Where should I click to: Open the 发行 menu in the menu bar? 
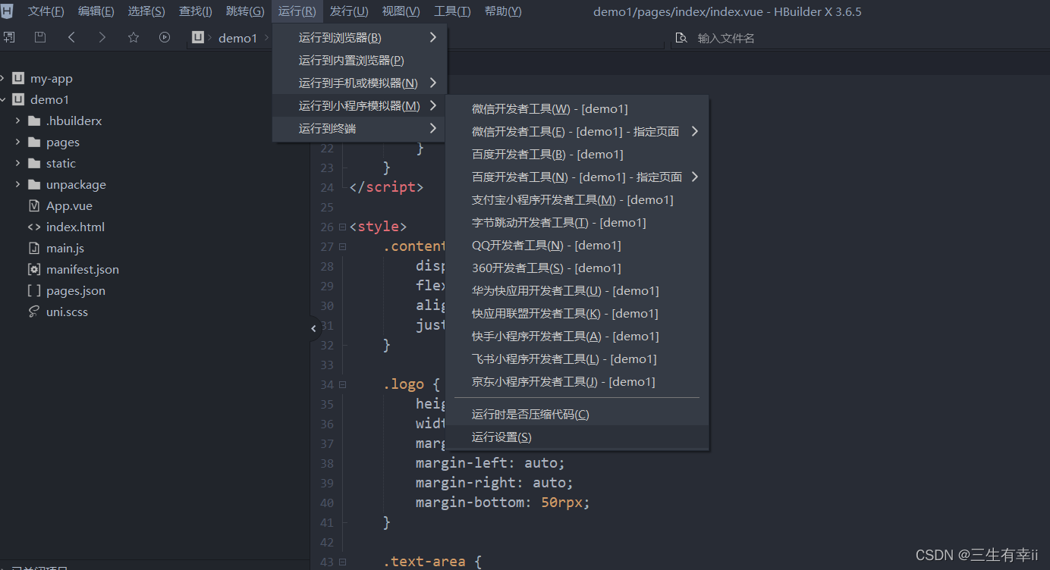click(x=348, y=11)
